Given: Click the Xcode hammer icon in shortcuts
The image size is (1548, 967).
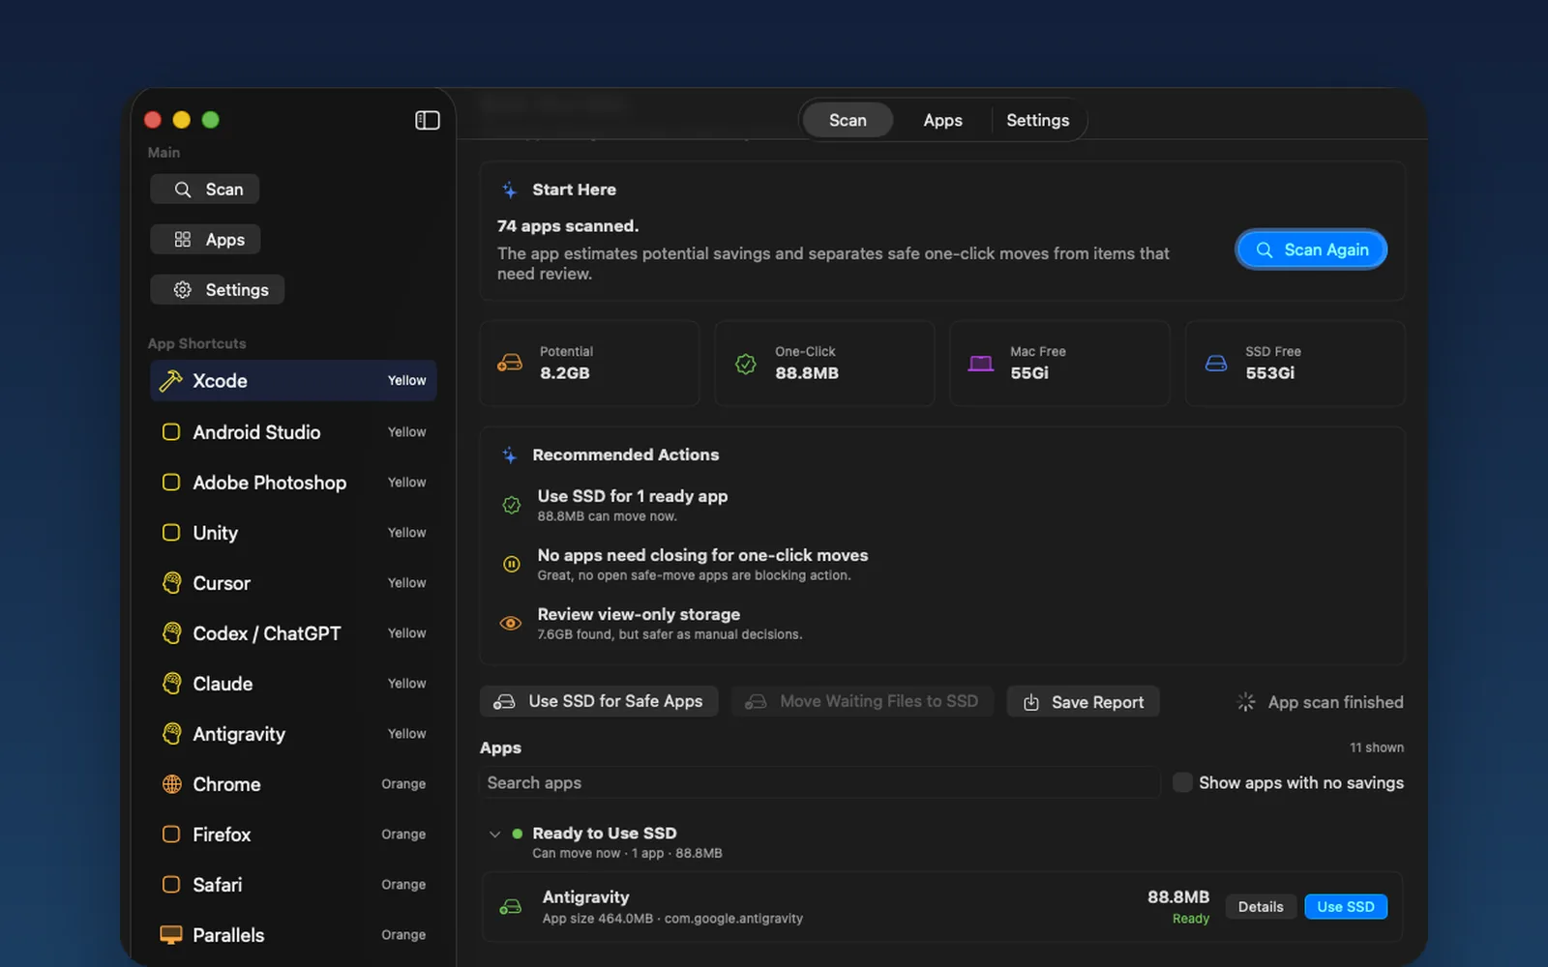Looking at the screenshot, I should point(171,381).
